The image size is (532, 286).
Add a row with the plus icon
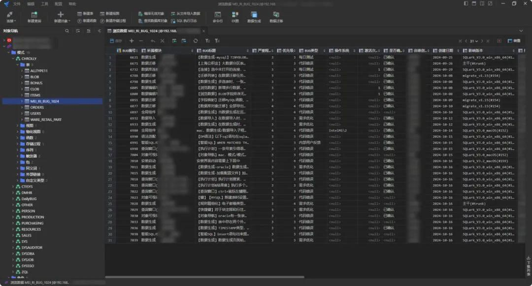[x=132, y=41]
